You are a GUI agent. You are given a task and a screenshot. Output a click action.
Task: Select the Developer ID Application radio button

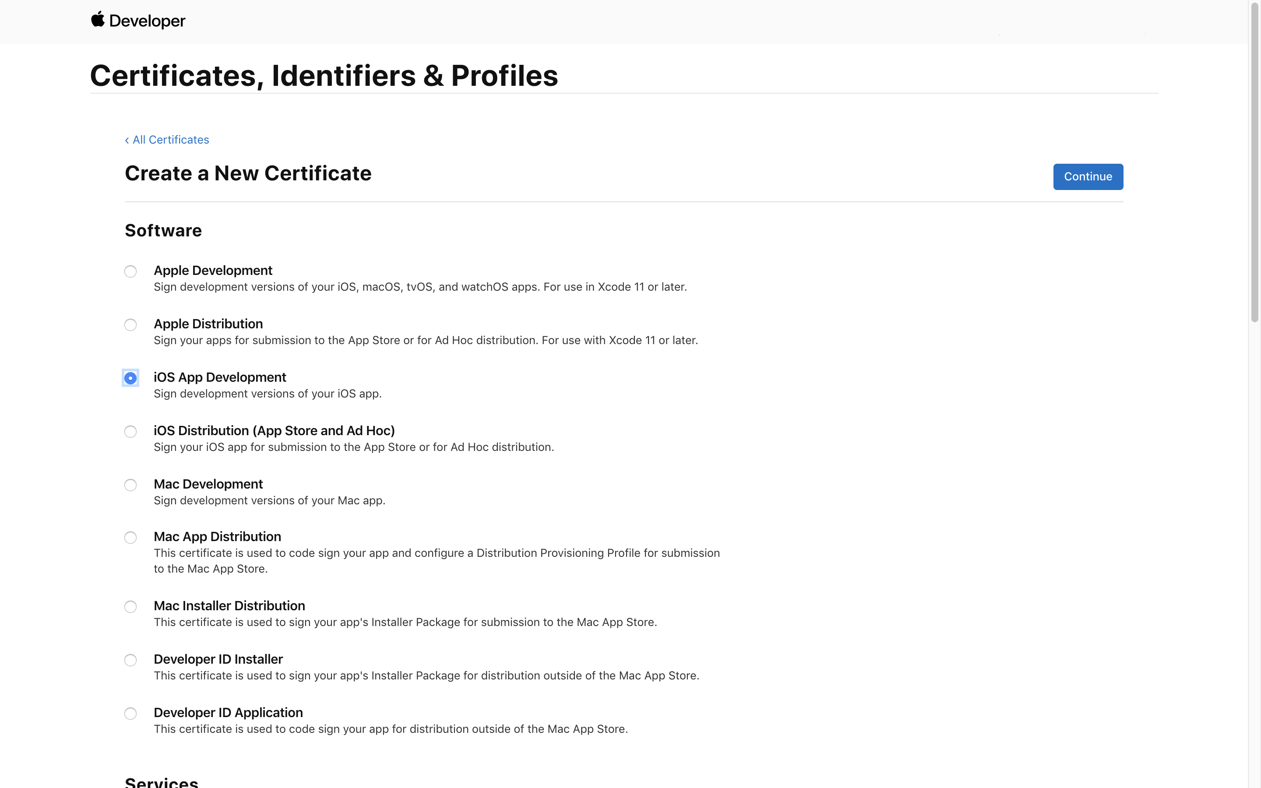pyautogui.click(x=130, y=714)
